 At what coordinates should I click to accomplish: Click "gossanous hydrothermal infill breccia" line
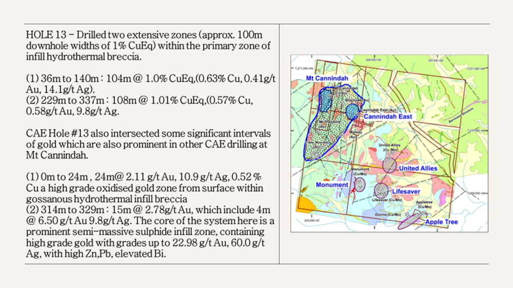107,199
